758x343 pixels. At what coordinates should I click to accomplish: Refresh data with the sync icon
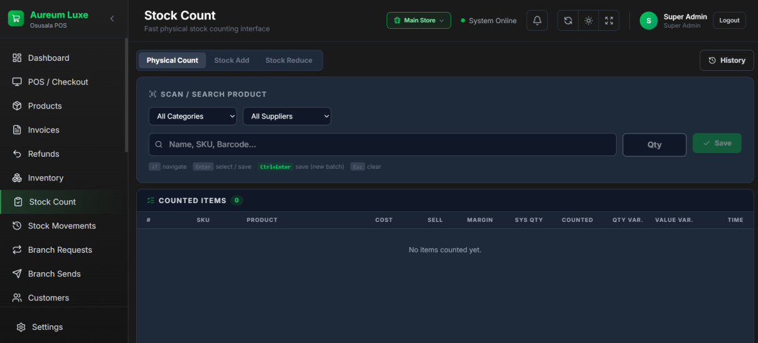click(568, 21)
